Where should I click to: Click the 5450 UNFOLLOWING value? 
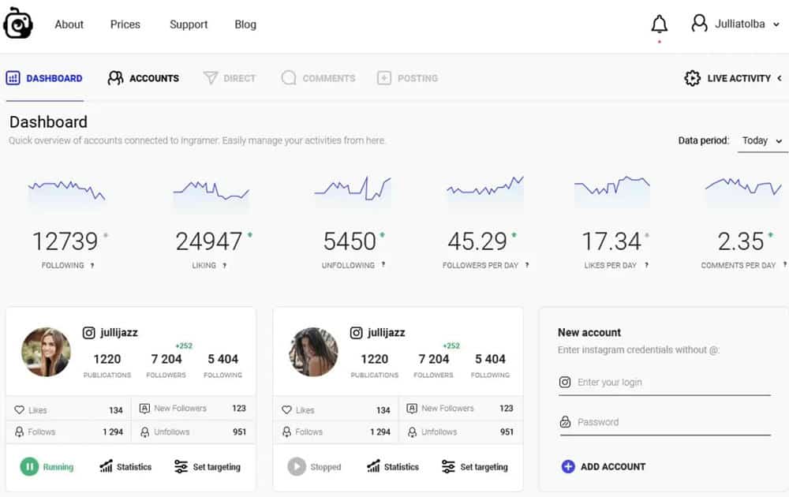tap(350, 241)
